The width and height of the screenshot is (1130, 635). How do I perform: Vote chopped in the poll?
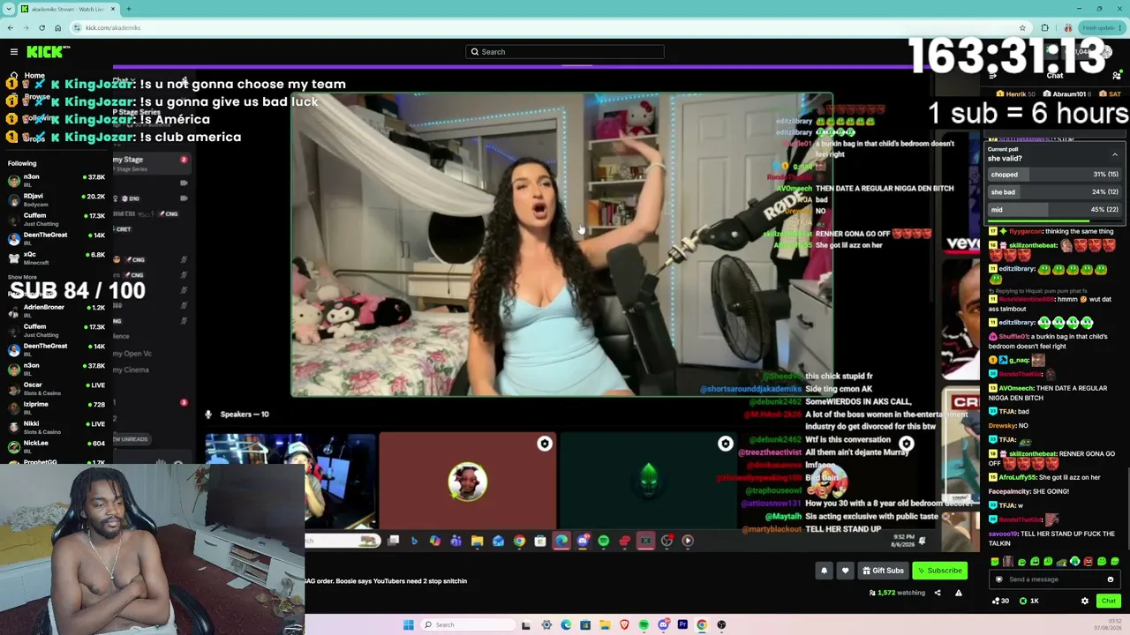1053,175
